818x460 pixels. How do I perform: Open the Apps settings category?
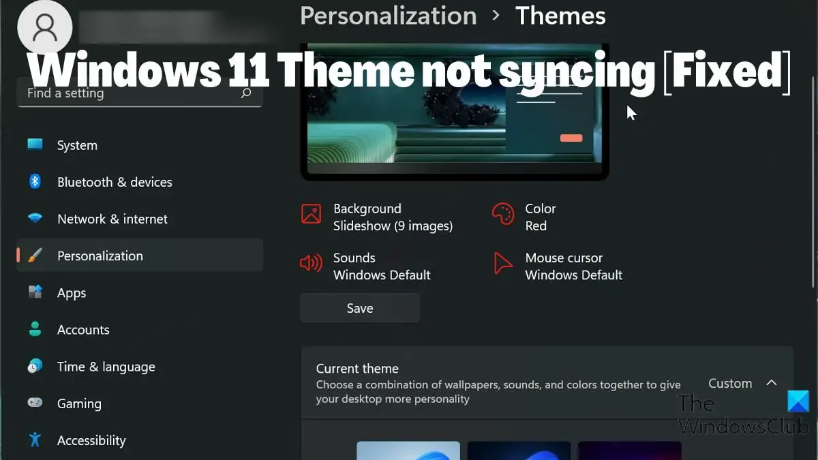click(x=140, y=293)
